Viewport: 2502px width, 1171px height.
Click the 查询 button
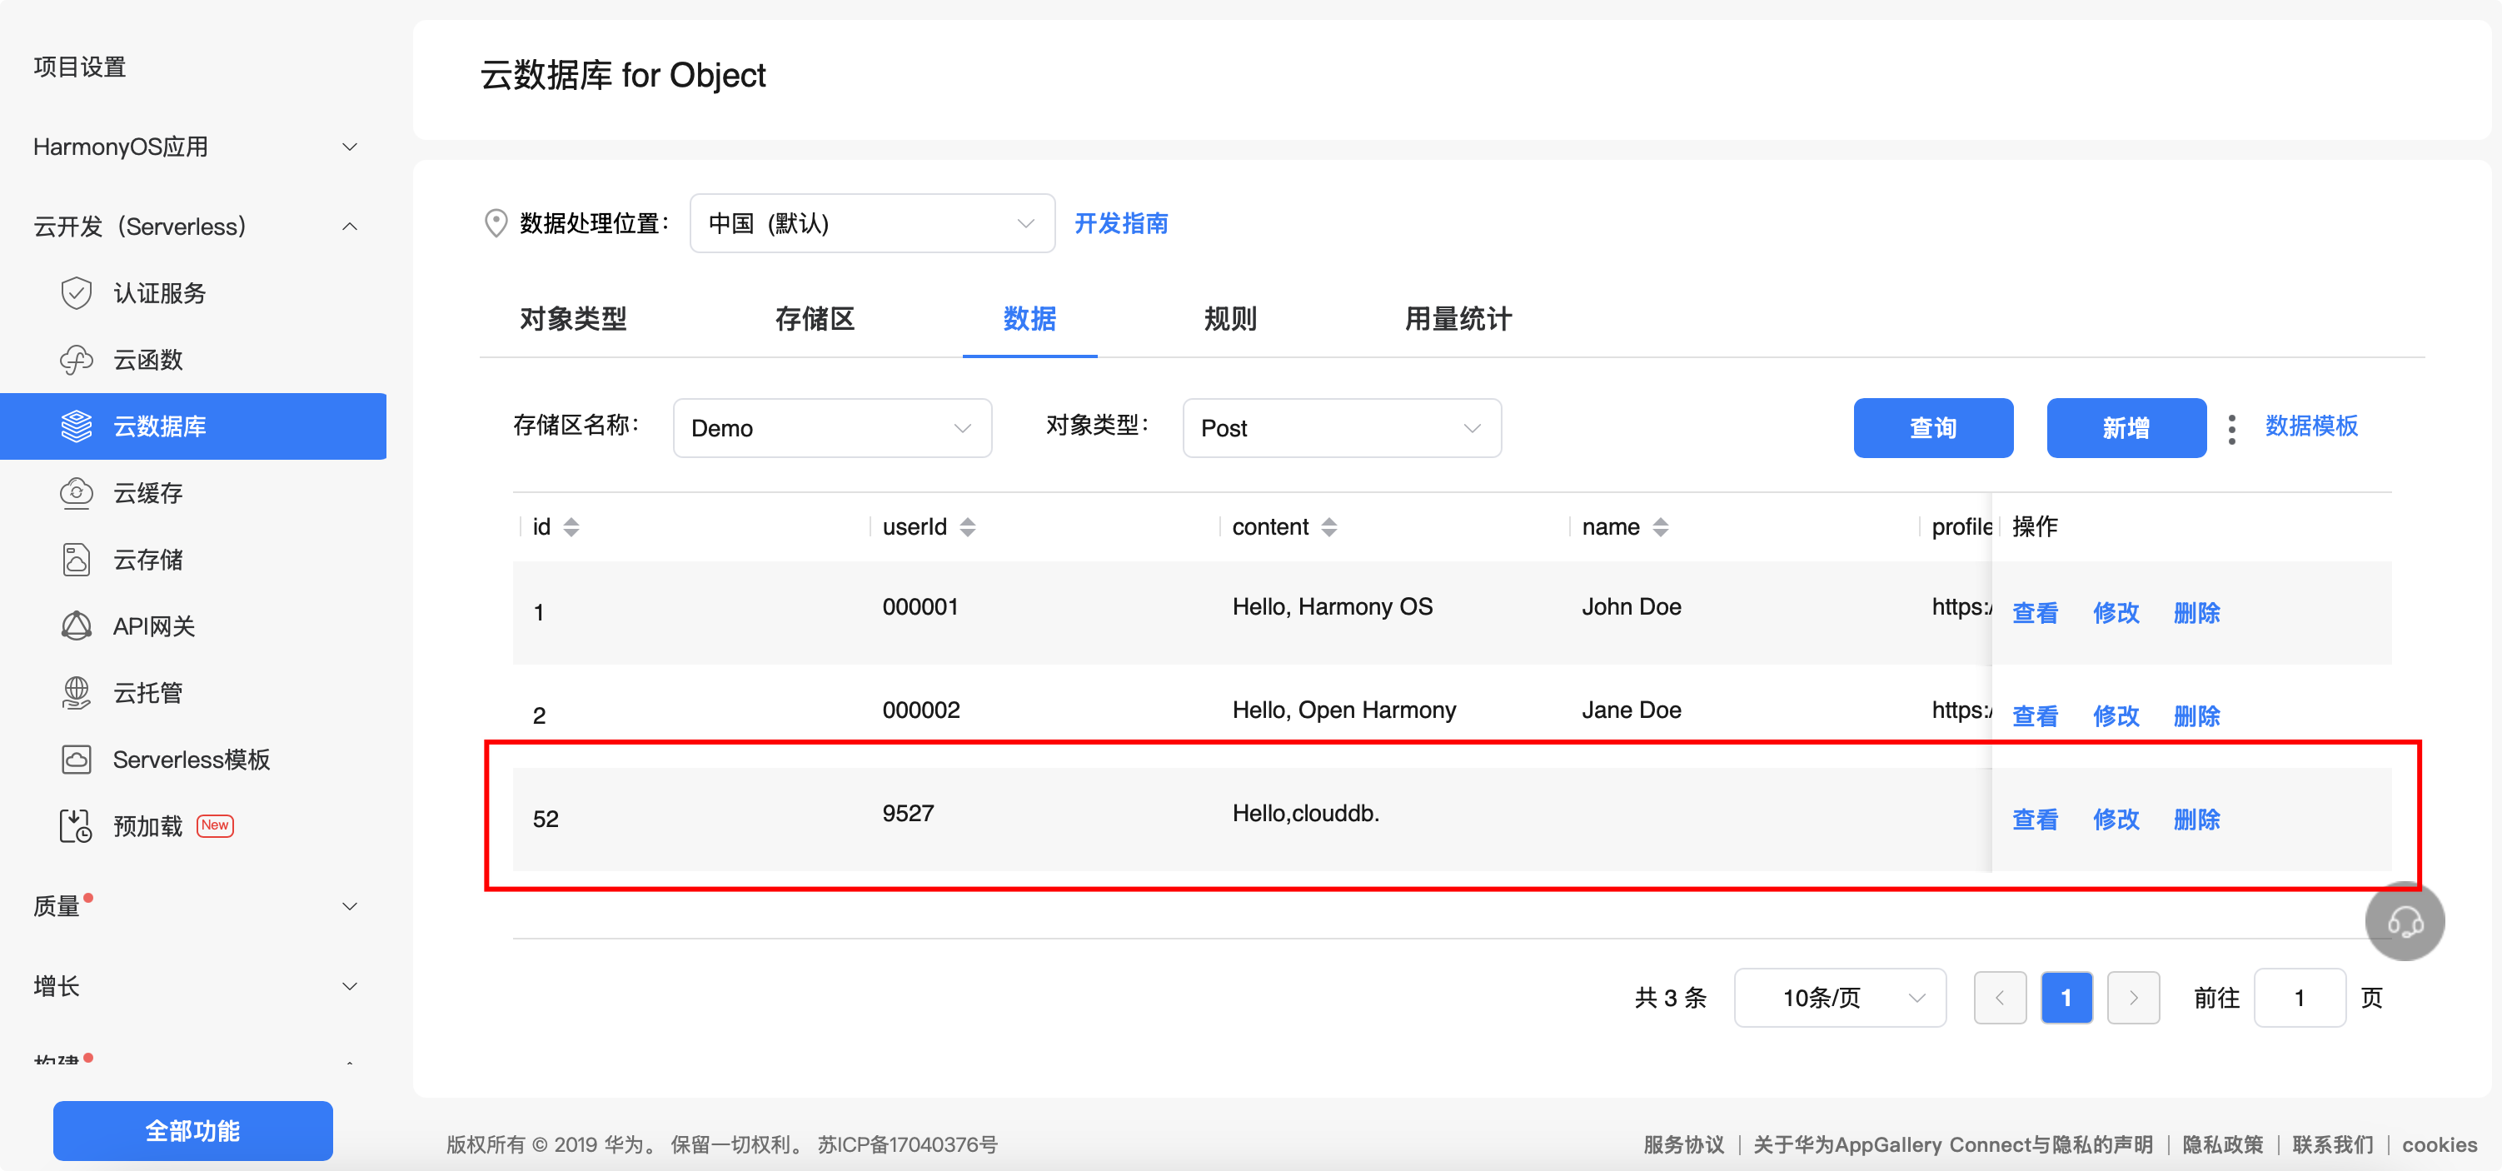pos(1933,428)
